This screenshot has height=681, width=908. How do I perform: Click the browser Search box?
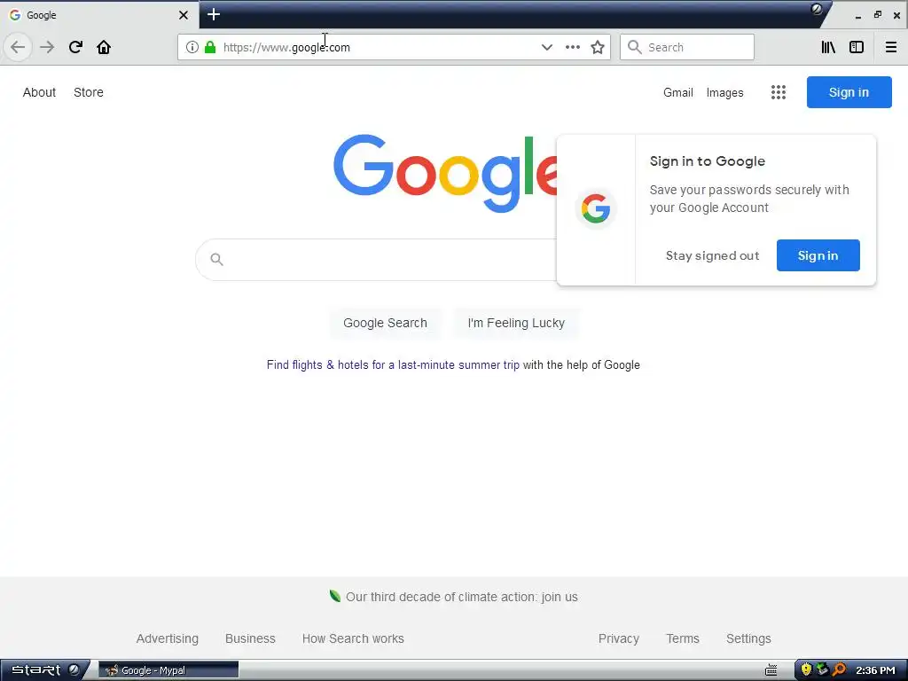[687, 47]
